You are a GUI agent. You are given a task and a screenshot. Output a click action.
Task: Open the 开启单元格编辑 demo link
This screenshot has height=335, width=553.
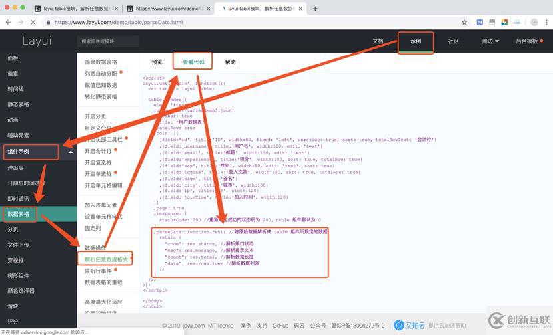pos(103,185)
